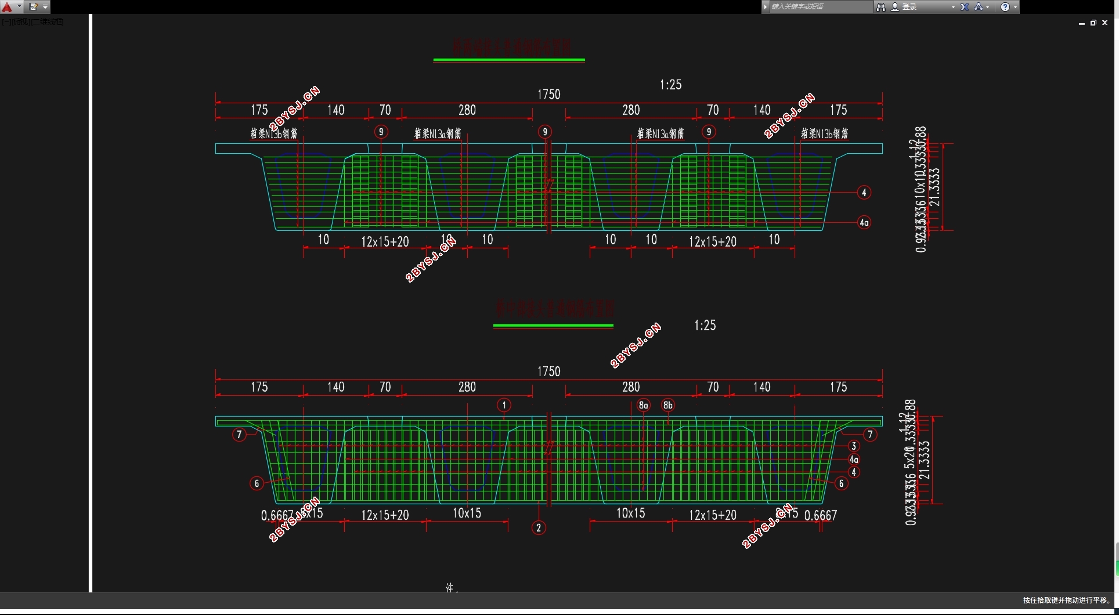Click the keyword search input field
This screenshot has height=615, width=1119.
[x=821, y=7]
